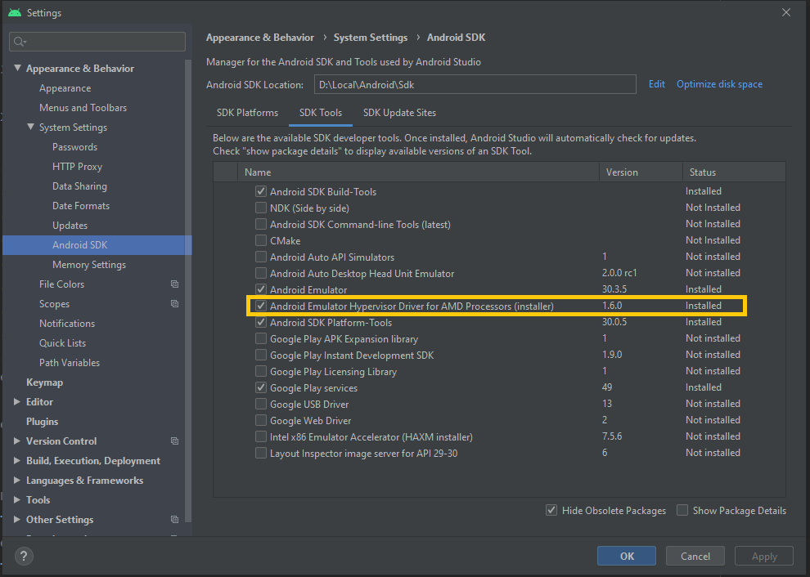Click the project-level icon beside Version Control

(x=174, y=441)
